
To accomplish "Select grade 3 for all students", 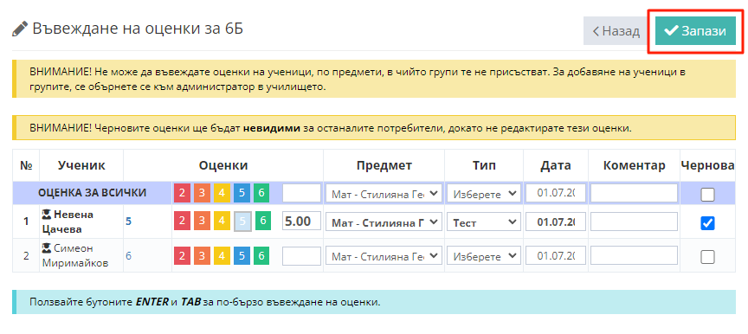I will coord(202,194).
